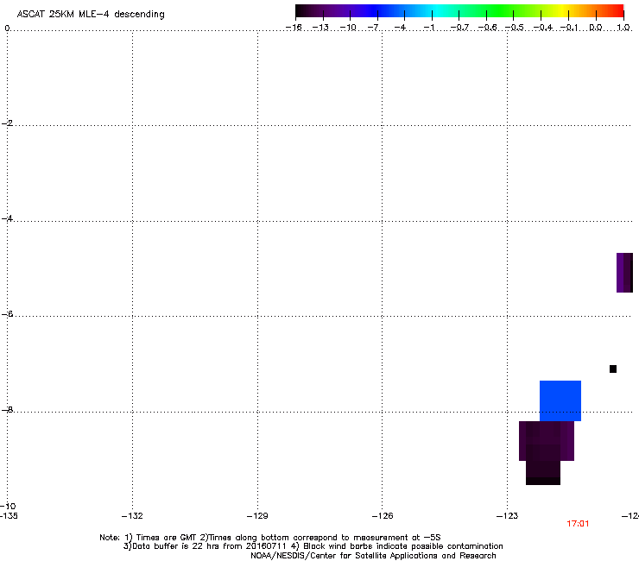The width and height of the screenshot is (639, 561).
Task: Click latitude axis label 0 at top left
Action: [x=7, y=28]
